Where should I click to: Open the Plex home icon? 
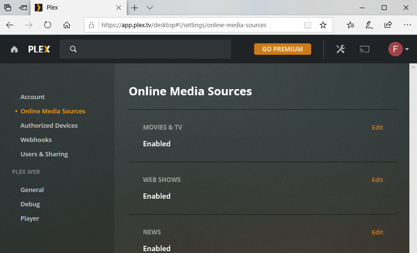[x=14, y=49]
